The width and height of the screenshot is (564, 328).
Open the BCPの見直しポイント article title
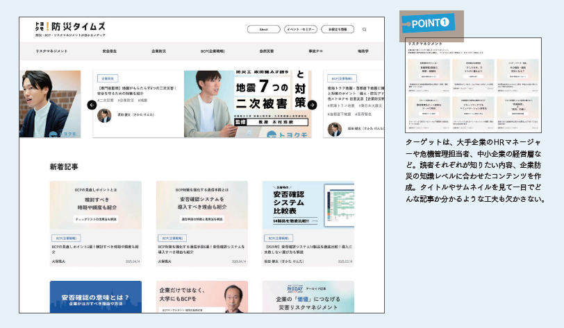[95, 250]
